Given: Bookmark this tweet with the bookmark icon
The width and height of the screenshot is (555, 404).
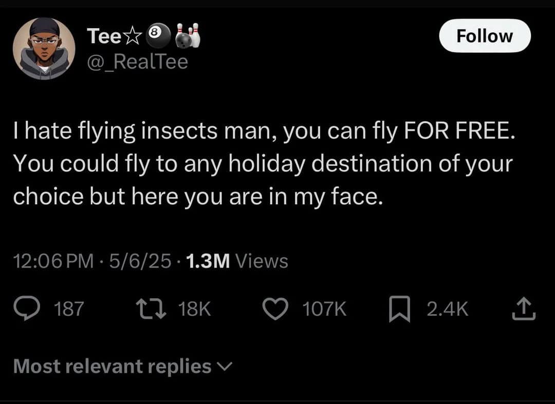Looking at the screenshot, I should (x=400, y=309).
